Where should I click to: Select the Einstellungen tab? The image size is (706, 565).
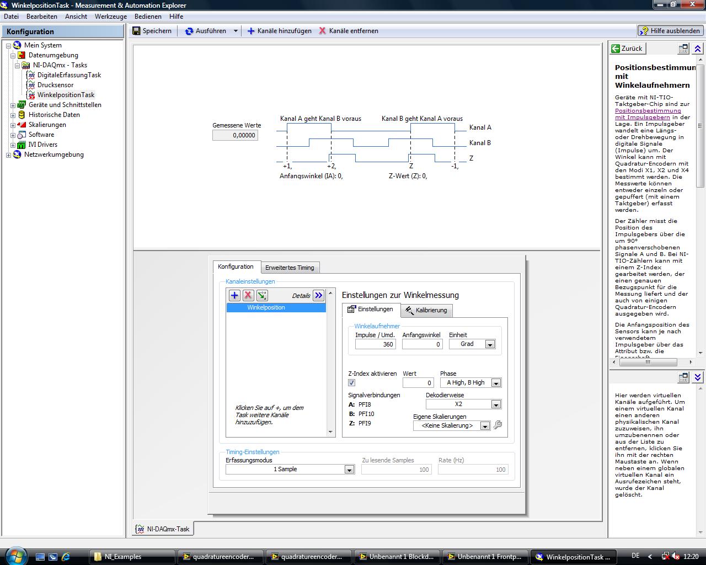[371, 309]
